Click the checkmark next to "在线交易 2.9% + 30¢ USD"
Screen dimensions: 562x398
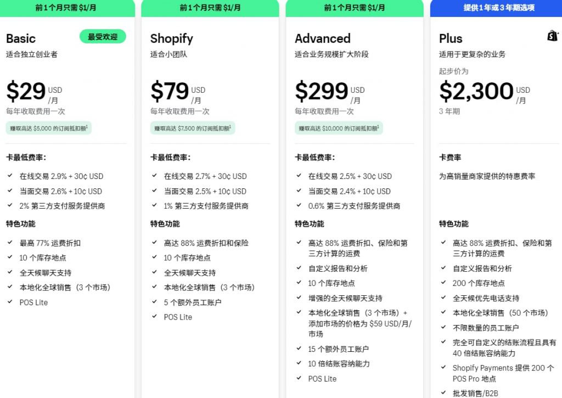point(10,176)
